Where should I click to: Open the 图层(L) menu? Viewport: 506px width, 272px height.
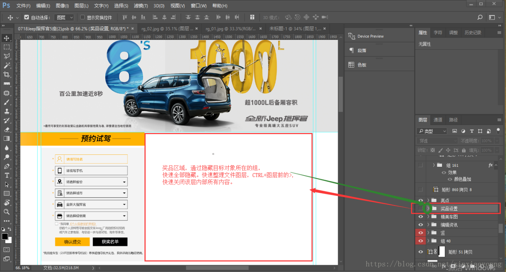[82, 6]
